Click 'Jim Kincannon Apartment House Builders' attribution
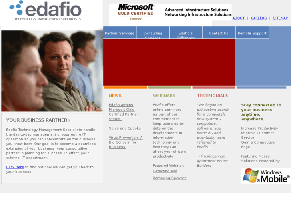This screenshot has width=291, height=218. coord(212,161)
